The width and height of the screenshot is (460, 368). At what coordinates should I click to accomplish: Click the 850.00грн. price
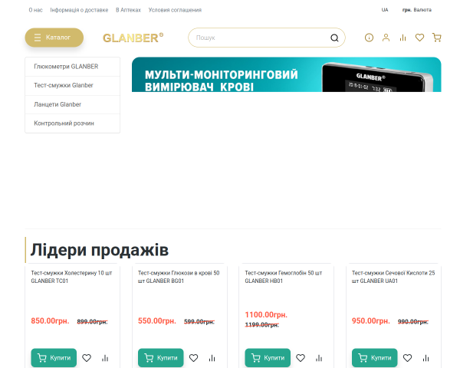50,320
